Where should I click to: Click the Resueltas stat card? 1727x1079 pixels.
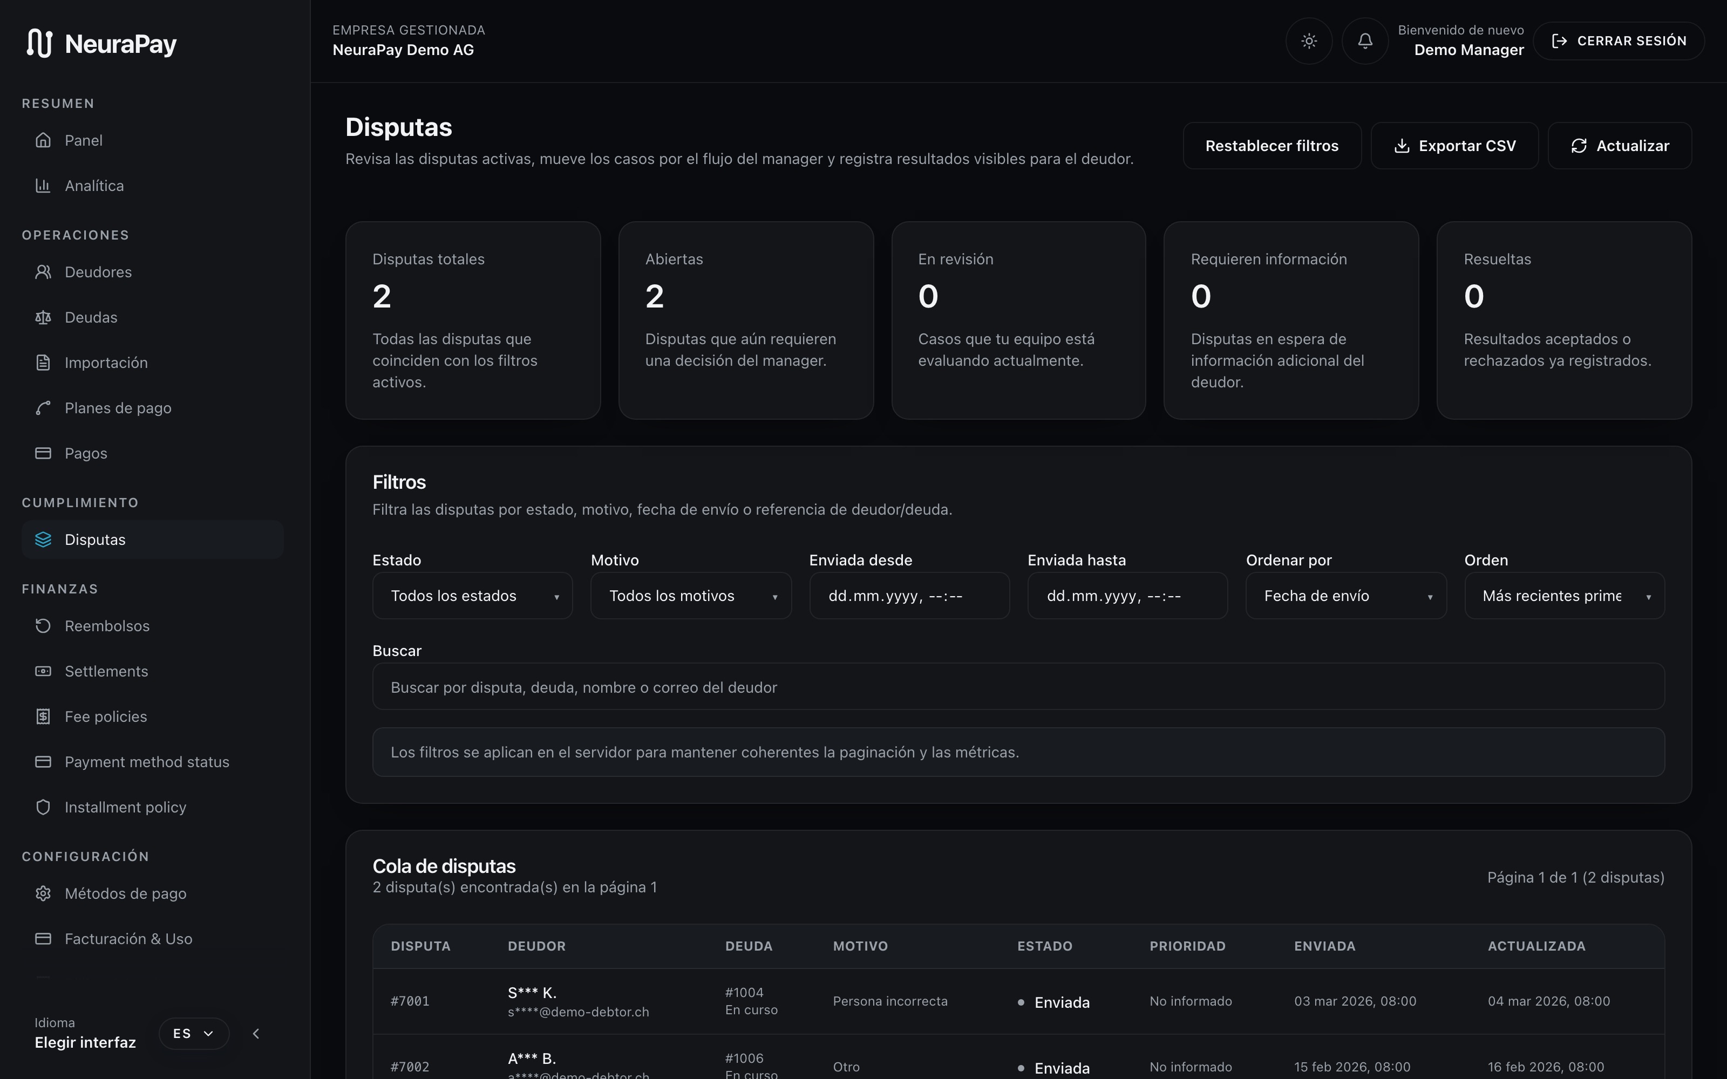tap(1563, 320)
